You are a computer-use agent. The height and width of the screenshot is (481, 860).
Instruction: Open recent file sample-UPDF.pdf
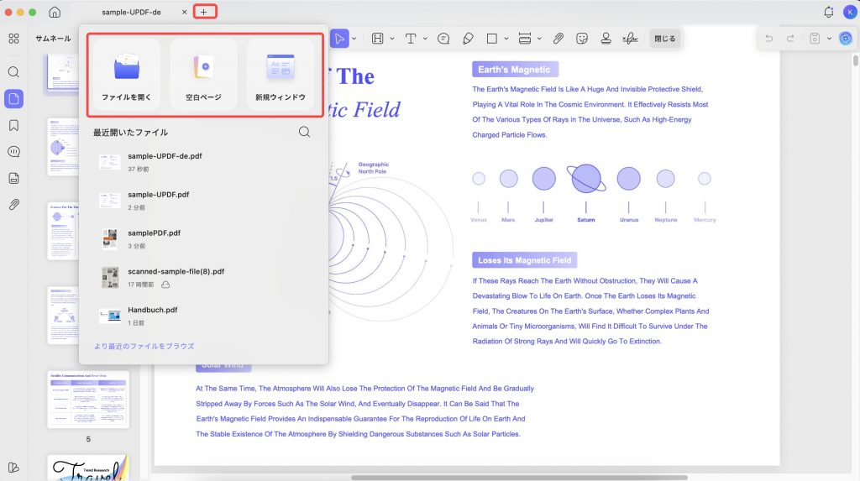pos(203,200)
